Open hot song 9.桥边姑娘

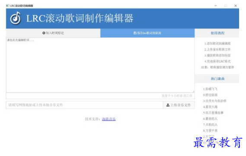210,95
